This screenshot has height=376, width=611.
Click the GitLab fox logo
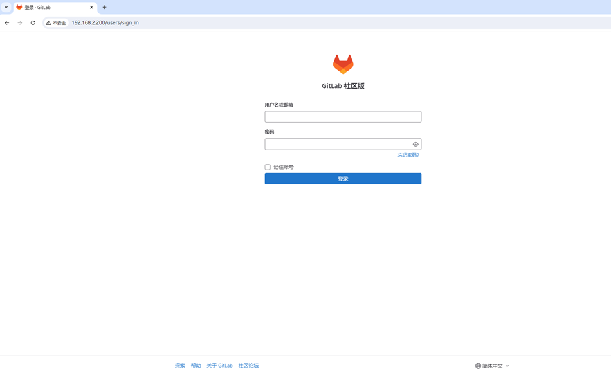pos(343,64)
